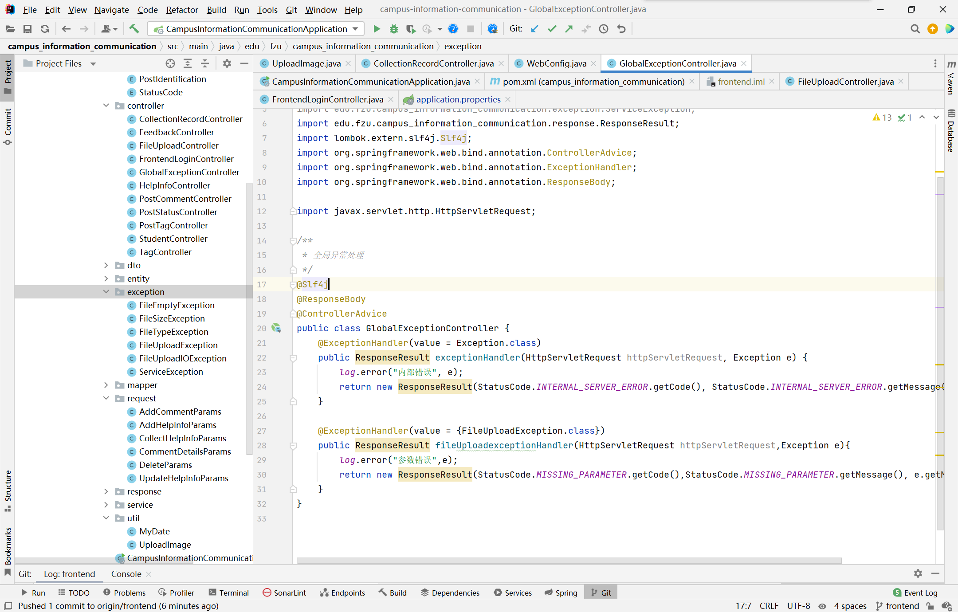The image size is (958, 612).
Task: Collapse the exception folder
Action: [106, 292]
